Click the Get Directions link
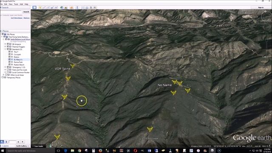The image size is (272, 153). (x=17, y=18)
